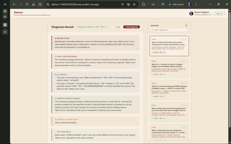Select the Detour tab in the sidebar
The width and height of the screenshot is (231, 144).
[x=5, y=25]
